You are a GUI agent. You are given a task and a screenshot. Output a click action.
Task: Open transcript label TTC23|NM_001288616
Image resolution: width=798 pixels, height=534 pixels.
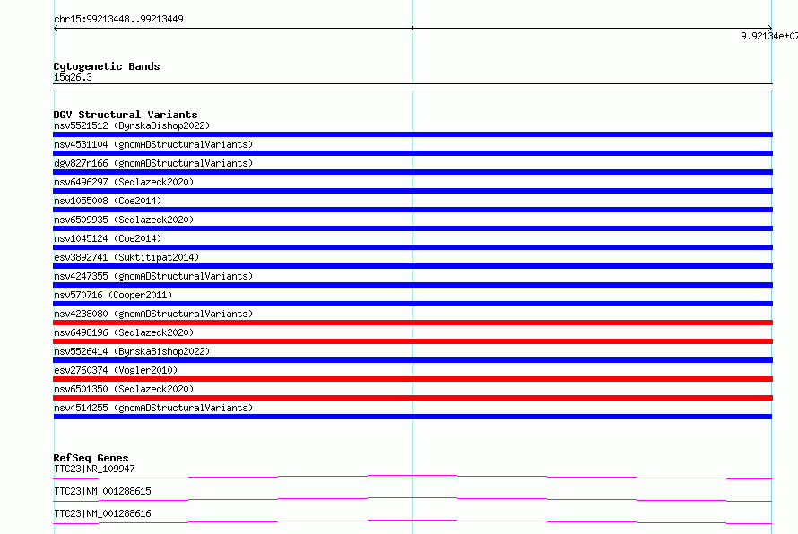pyautogui.click(x=102, y=513)
